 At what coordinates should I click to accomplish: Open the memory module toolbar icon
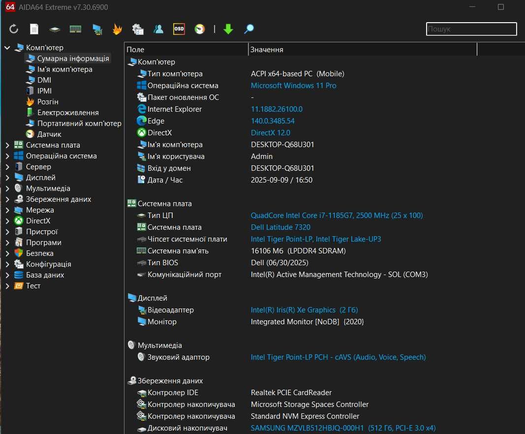(75, 29)
